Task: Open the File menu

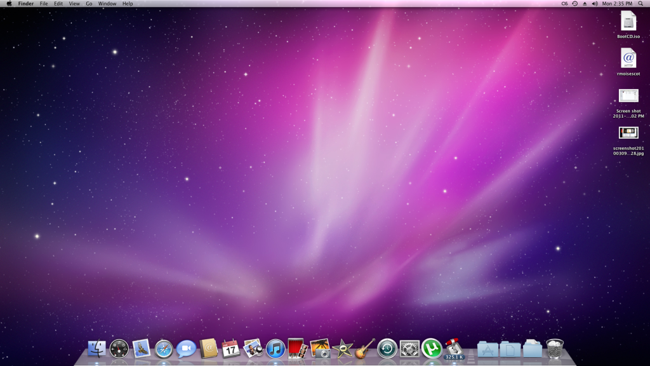Action: coord(44,4)
